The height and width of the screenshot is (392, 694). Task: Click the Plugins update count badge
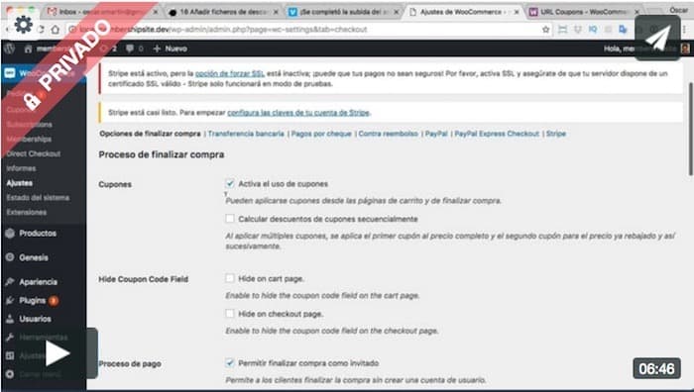pyautogui.click(x=54, y=301)
